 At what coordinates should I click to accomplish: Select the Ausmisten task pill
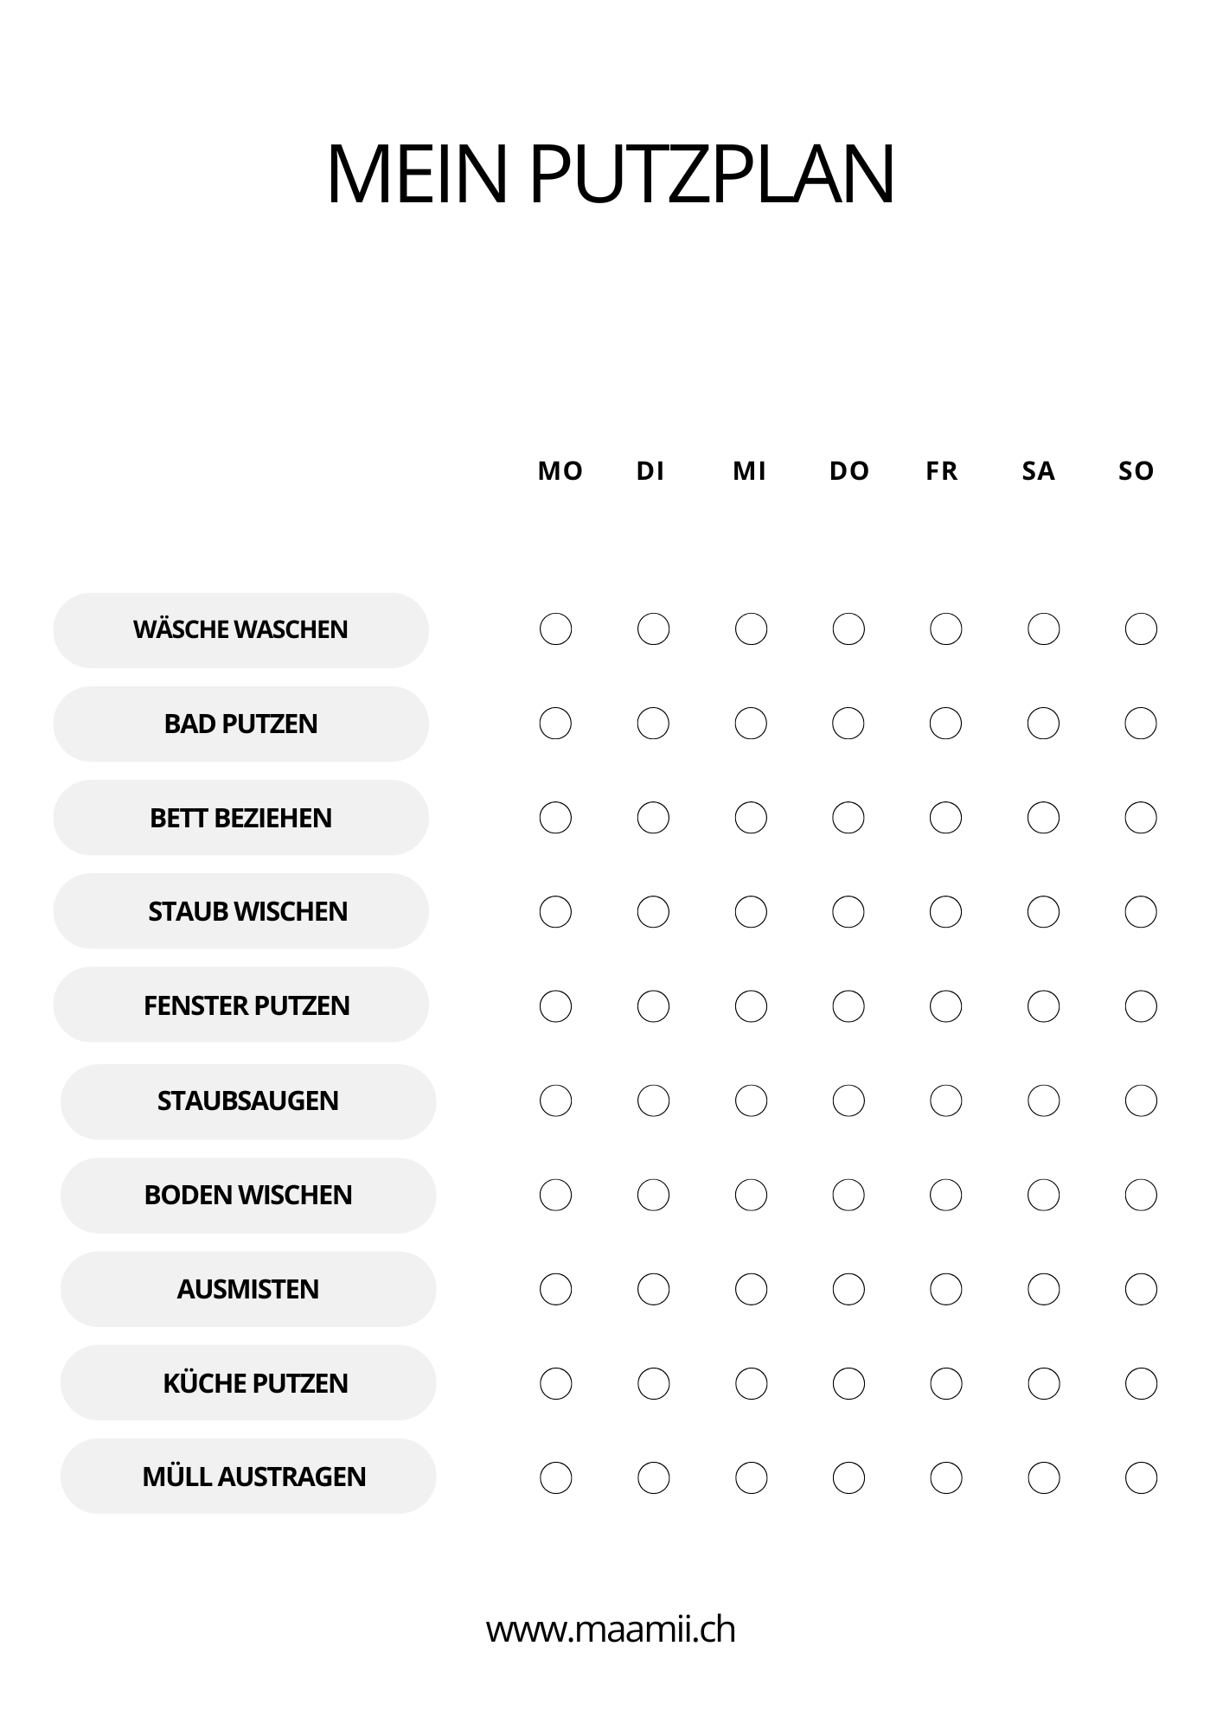(x=248, y=1289)
